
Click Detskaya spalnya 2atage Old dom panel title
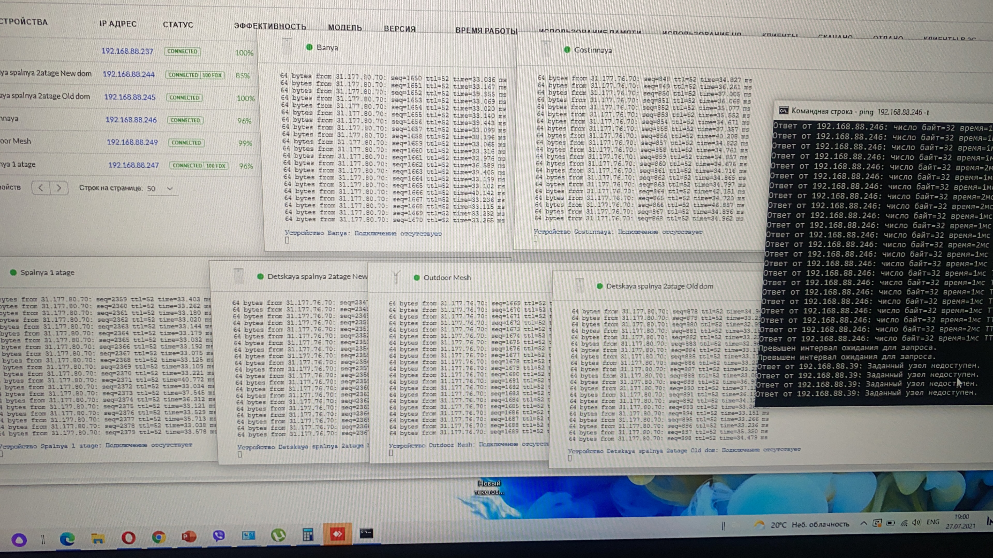(660, 286)
